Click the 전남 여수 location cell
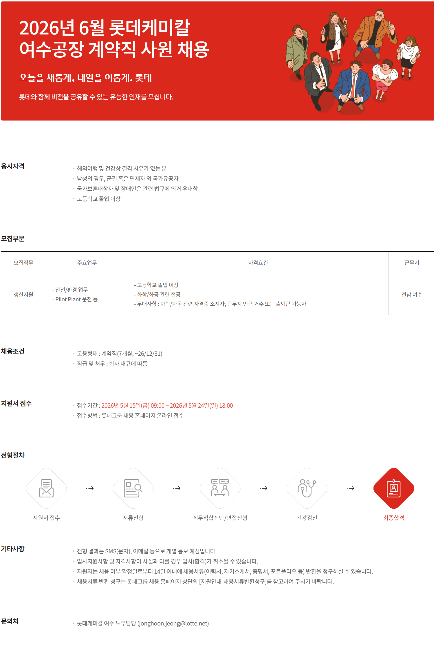 pyautogui.click(x=412, y=295)
